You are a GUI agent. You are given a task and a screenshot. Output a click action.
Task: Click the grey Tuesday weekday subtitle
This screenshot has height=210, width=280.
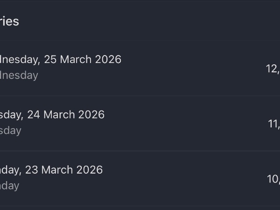pyautogui.click(x=10, y=130)
